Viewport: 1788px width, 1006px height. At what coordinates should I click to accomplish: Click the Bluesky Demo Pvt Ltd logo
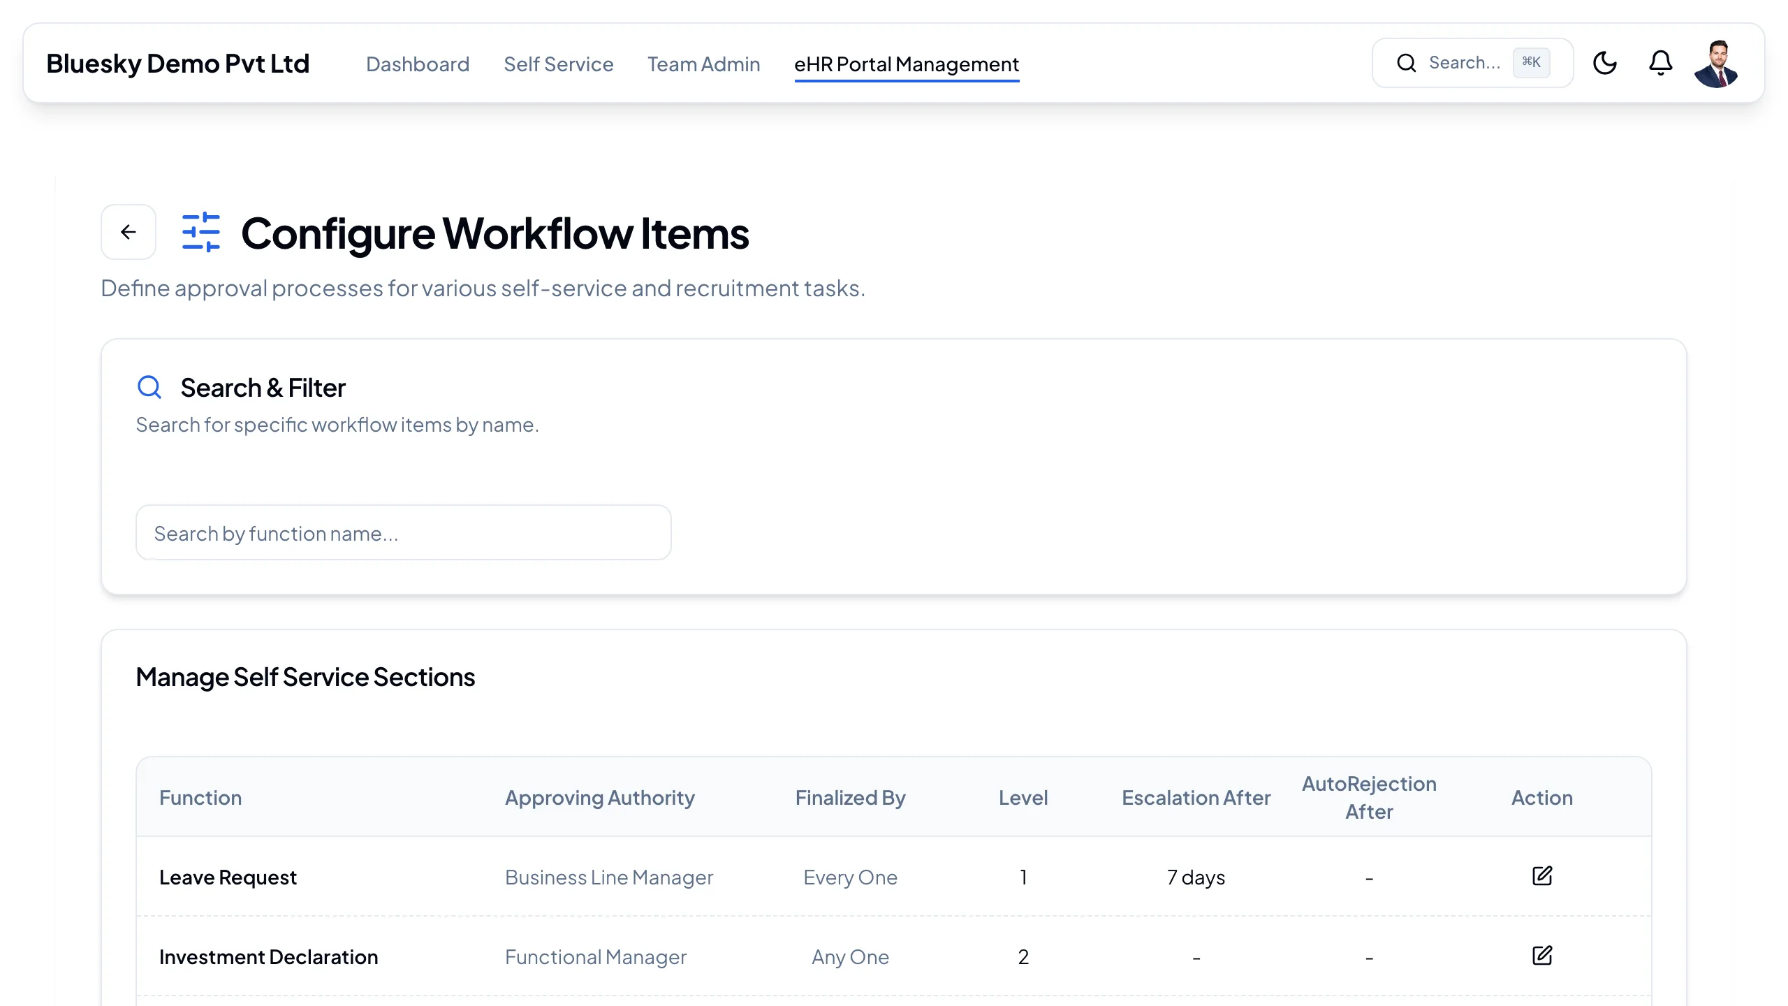point(178,64)
